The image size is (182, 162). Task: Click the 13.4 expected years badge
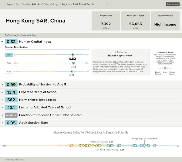coord(11,92)
